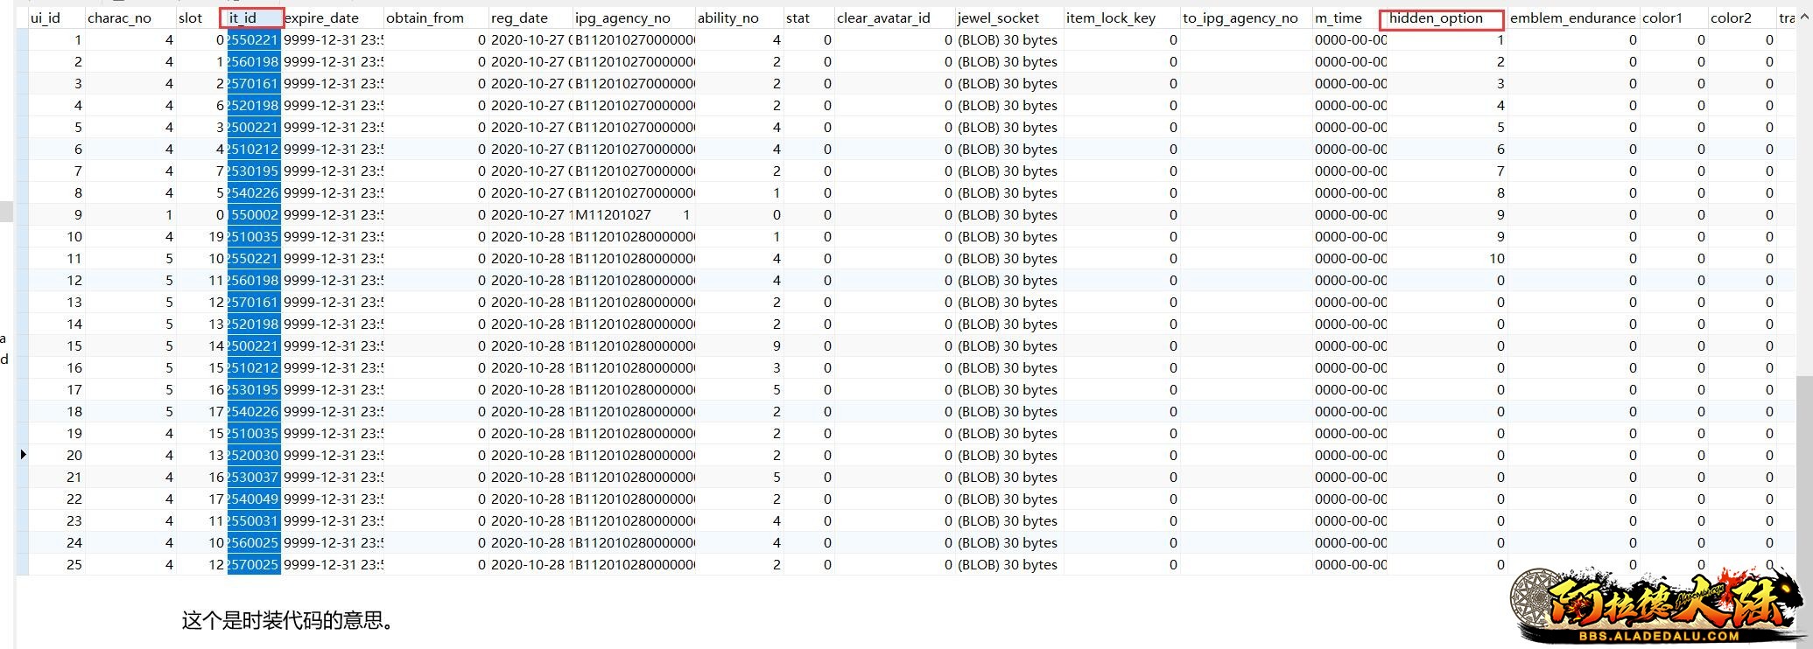This screenshot has height=649, width=1813.
Task: Select the it_id column header
Action: [251, 18]
